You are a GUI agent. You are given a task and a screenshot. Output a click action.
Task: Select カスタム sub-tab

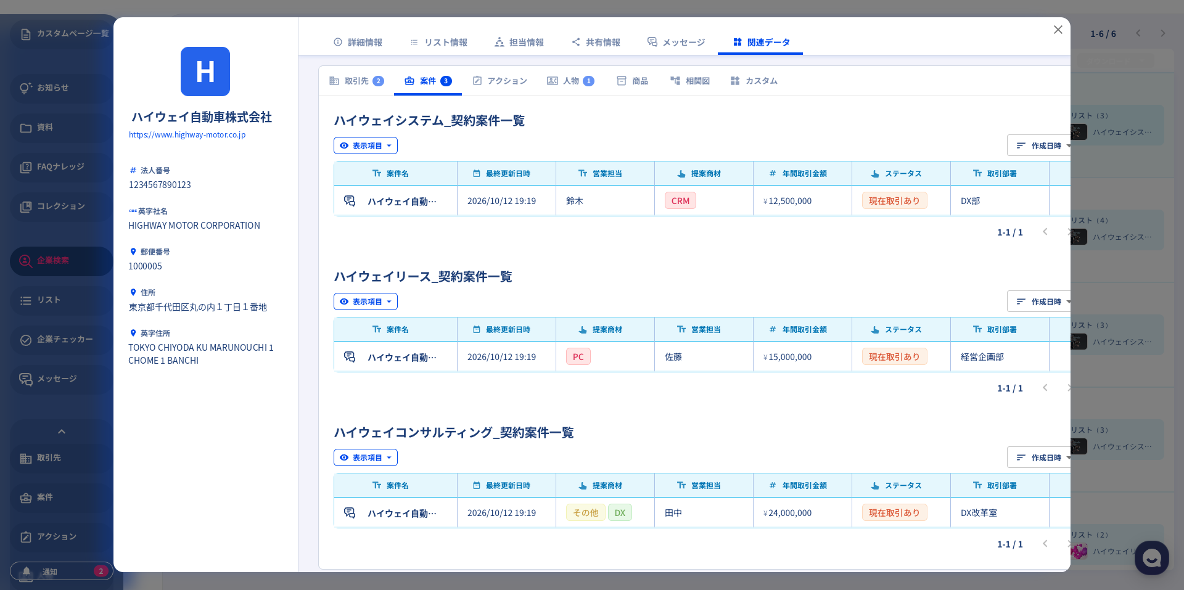coord(754,81)
